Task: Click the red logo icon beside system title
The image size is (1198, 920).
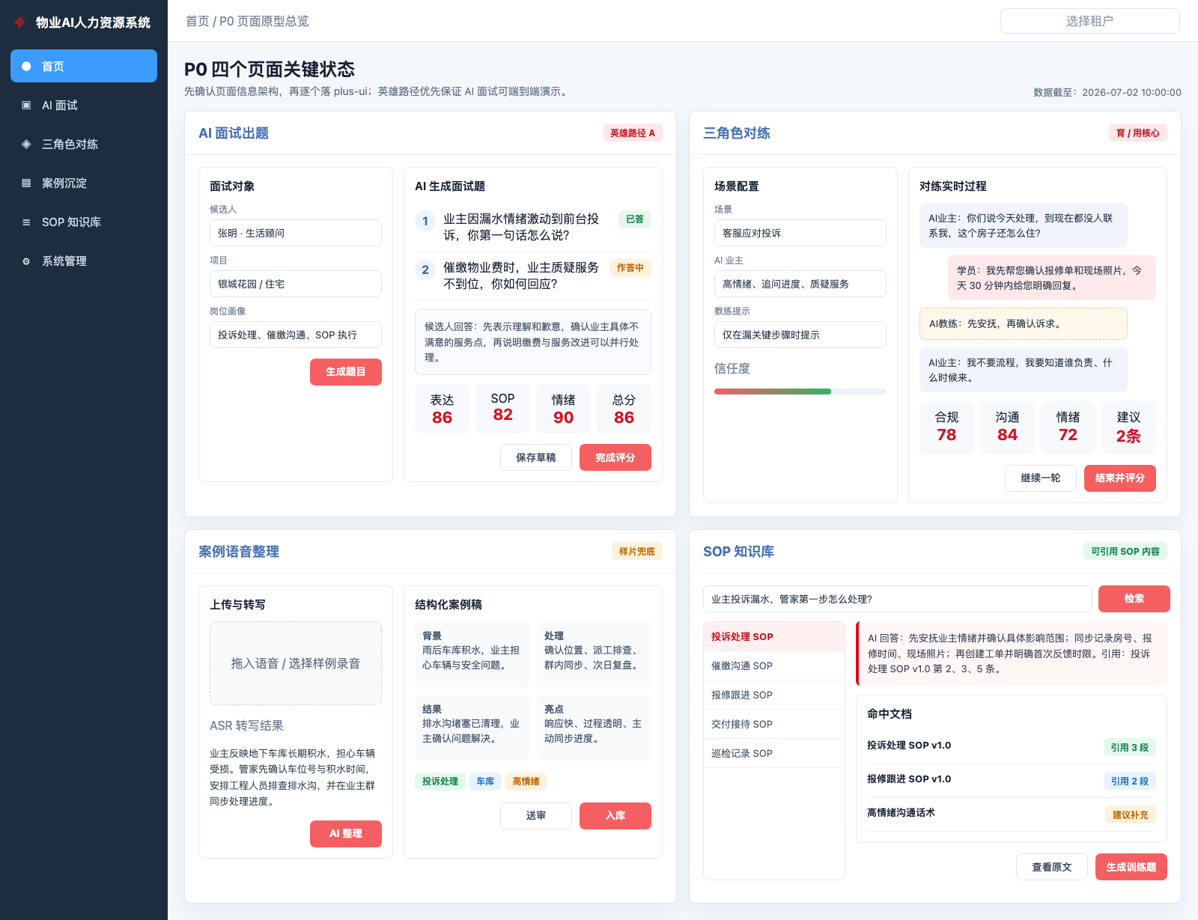Action: [x=19, y=22]
